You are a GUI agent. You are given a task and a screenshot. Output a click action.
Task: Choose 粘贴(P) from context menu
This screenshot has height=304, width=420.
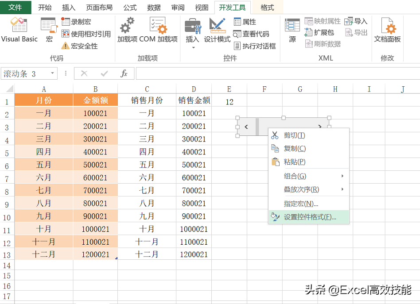309,162
